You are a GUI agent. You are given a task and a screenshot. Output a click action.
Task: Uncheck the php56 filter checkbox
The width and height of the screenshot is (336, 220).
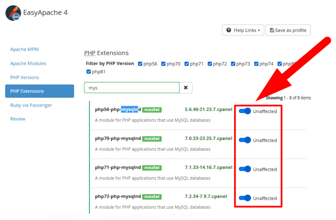[x=140, y=64]
